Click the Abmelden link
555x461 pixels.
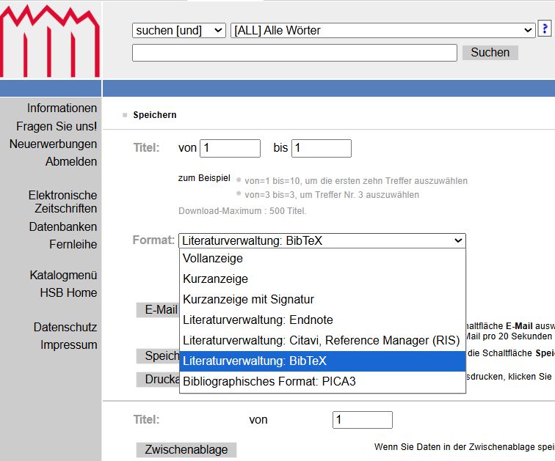click(x=71, y=161)
